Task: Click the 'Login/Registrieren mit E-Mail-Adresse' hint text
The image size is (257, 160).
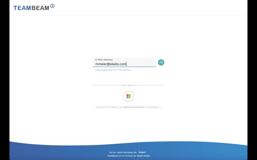Action: point(113,70)
